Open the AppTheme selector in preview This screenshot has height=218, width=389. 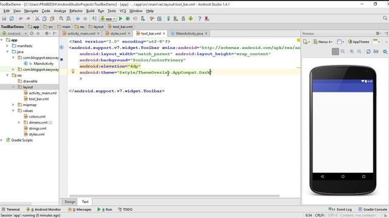point(359,42)
